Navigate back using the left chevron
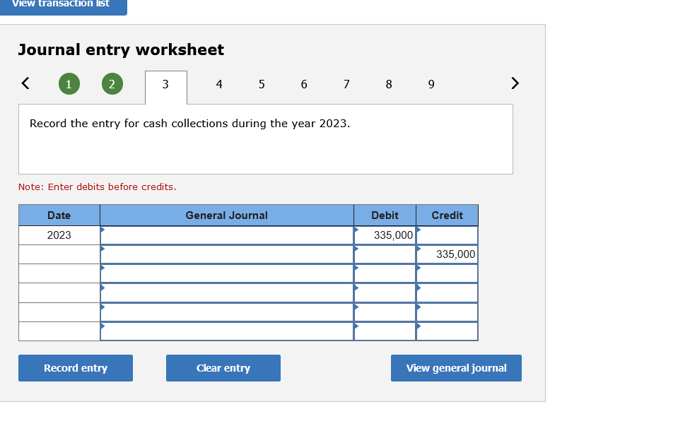The image size is (690, 426). (x=25, y=83)
